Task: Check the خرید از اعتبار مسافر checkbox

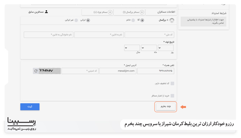Action: click(x=172, y=96)
